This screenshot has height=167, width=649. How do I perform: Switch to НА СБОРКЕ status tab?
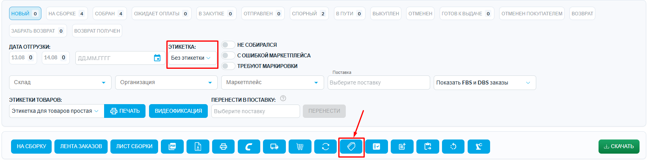[67, 13]
